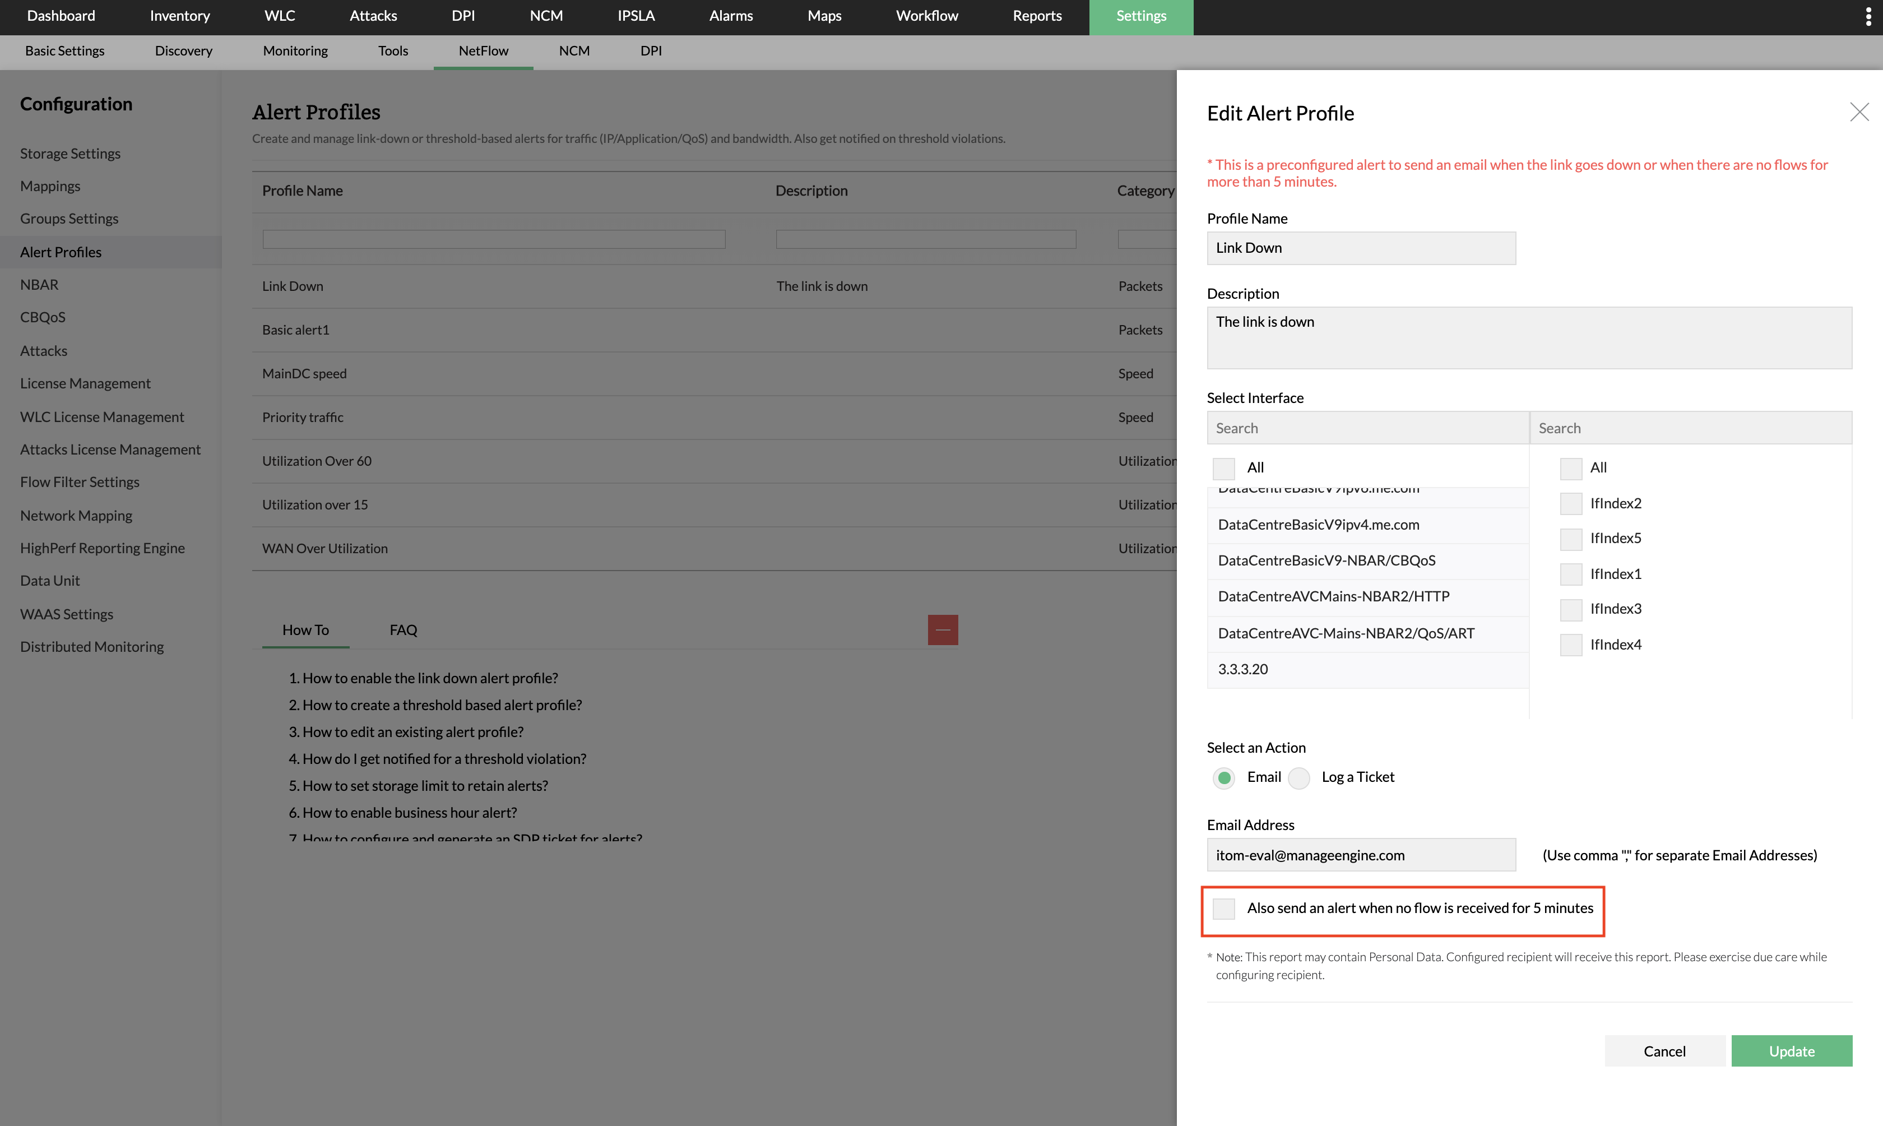Check the no-flow-for-5-minutes alert checkbox
This screenshot has height=1126, width=1883.
[1223, 908]
